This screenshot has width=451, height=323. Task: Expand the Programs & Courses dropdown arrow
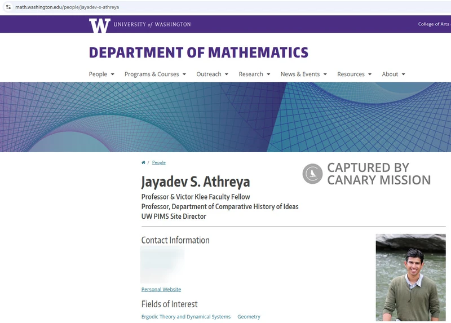[184, 74]
